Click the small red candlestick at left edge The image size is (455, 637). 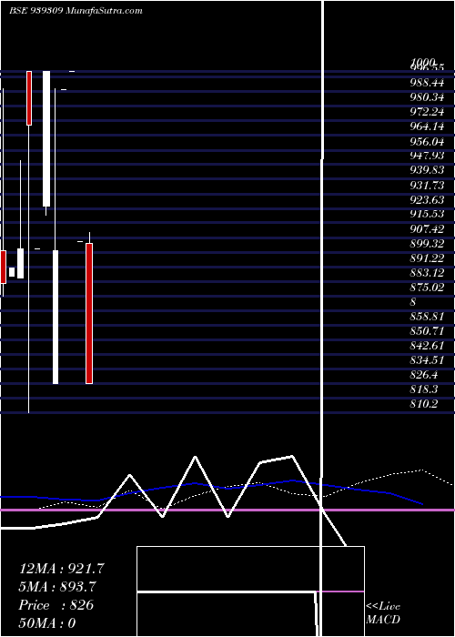[4, 267]
